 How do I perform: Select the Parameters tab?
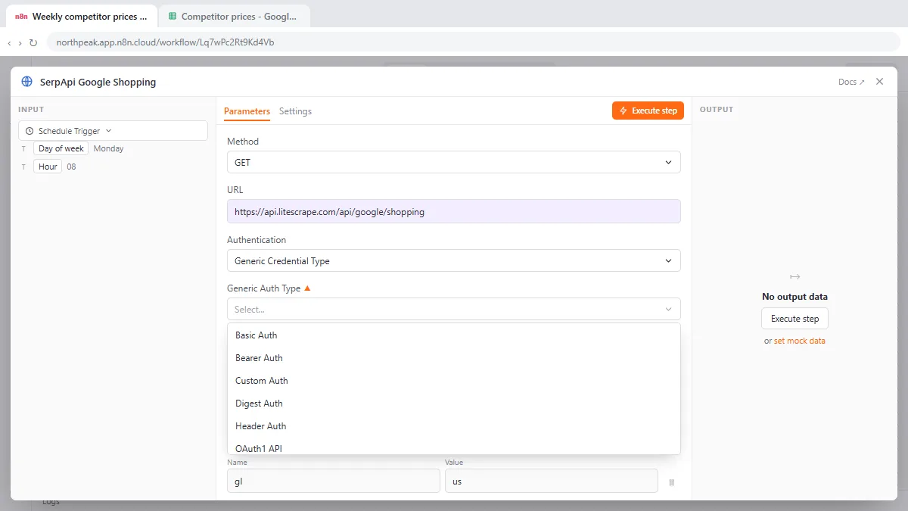247,111
